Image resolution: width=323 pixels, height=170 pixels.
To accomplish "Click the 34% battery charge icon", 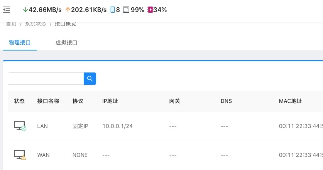I will (150, 10).
